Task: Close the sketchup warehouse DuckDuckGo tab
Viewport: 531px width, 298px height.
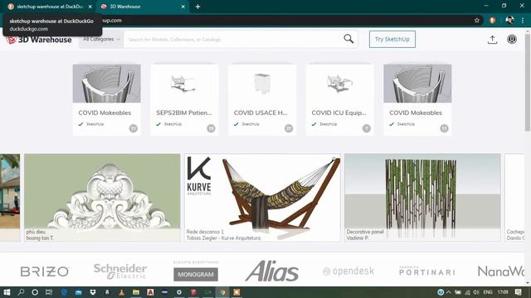Action: click(90, 7)
